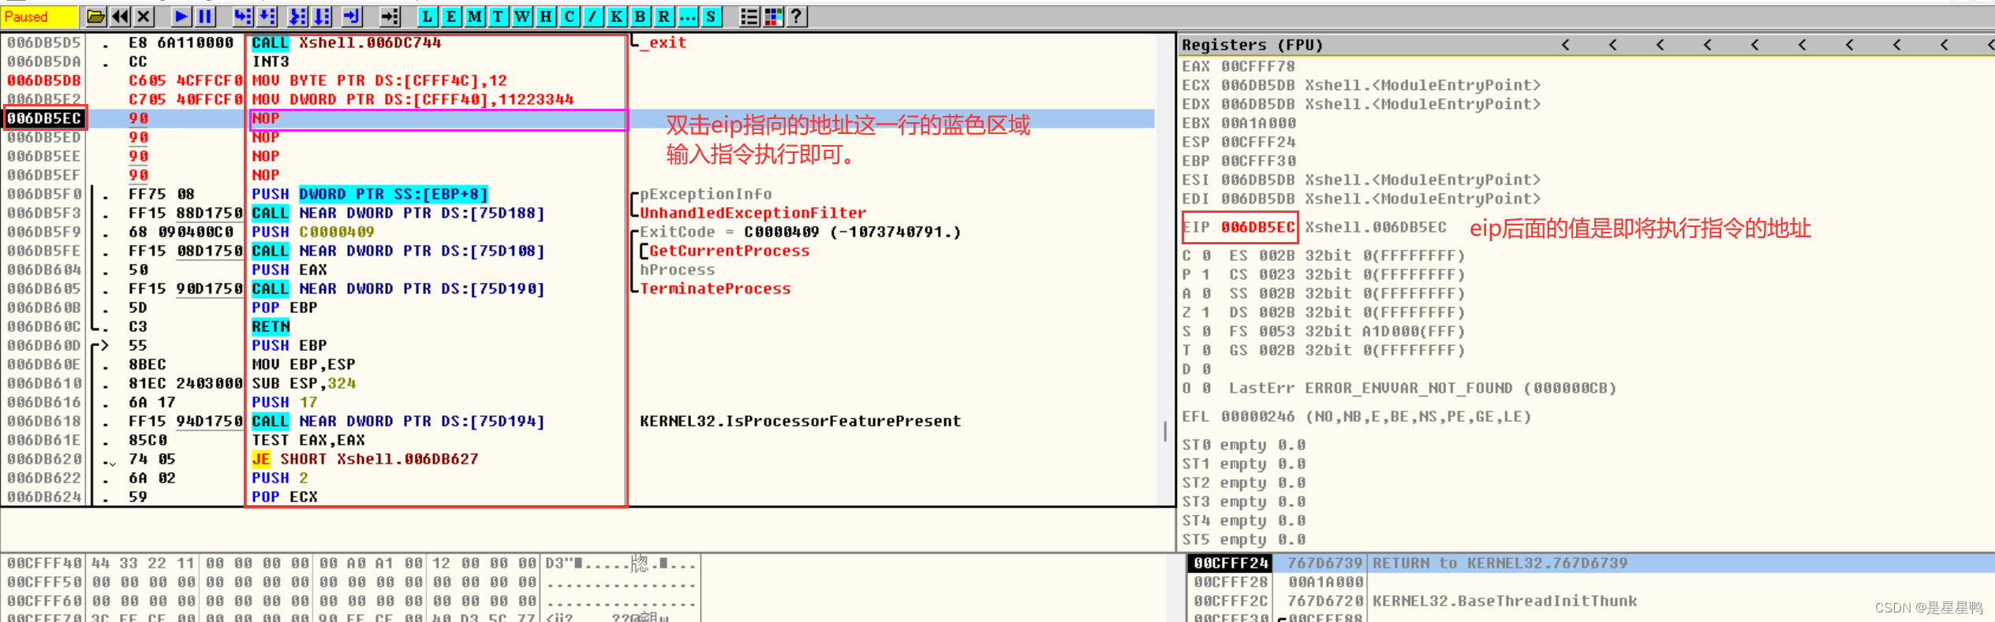
Task: Show the Log window (L)
Action: coord(428,17)
